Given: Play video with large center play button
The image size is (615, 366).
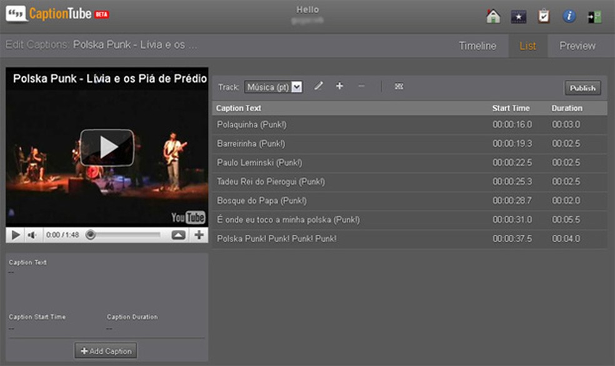Looking at the screenshot, I should click(107, 147).
